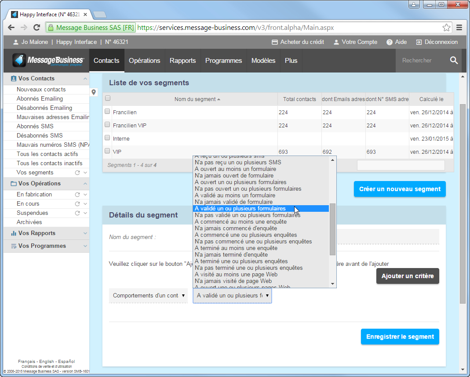Bookmark page with the star icon
The image size is (470, 377).
pyautogui.click(x=446, y=28)
